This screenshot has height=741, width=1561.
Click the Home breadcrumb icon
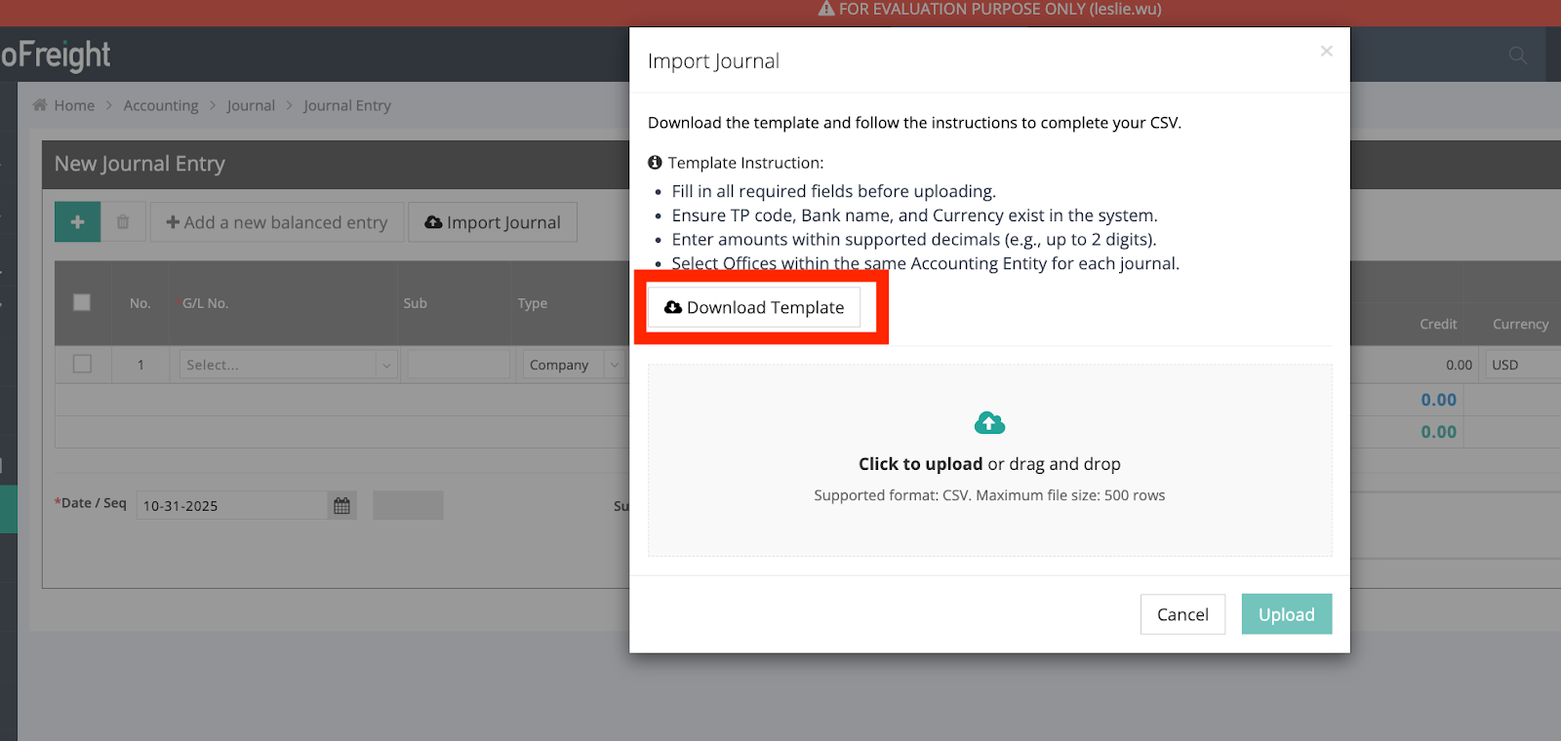[40, 105]
